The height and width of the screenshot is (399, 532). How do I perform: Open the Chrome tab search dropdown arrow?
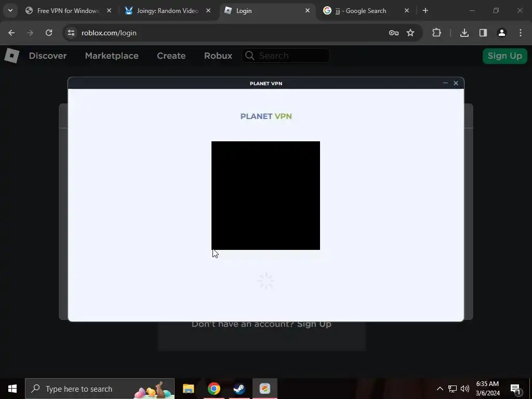[x=10, y=10]
